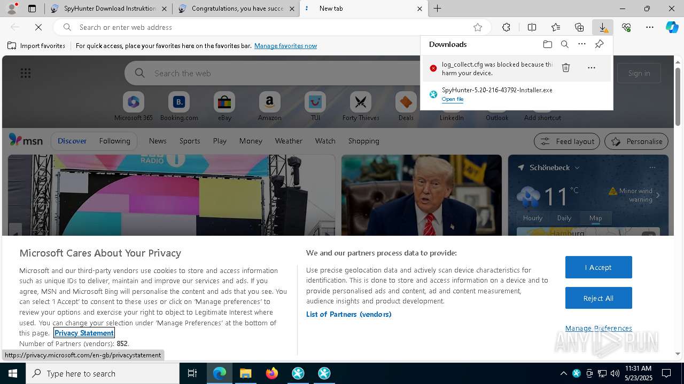Pin the Downloads panel
684x384 pixels.
click(x=599, y=44)
